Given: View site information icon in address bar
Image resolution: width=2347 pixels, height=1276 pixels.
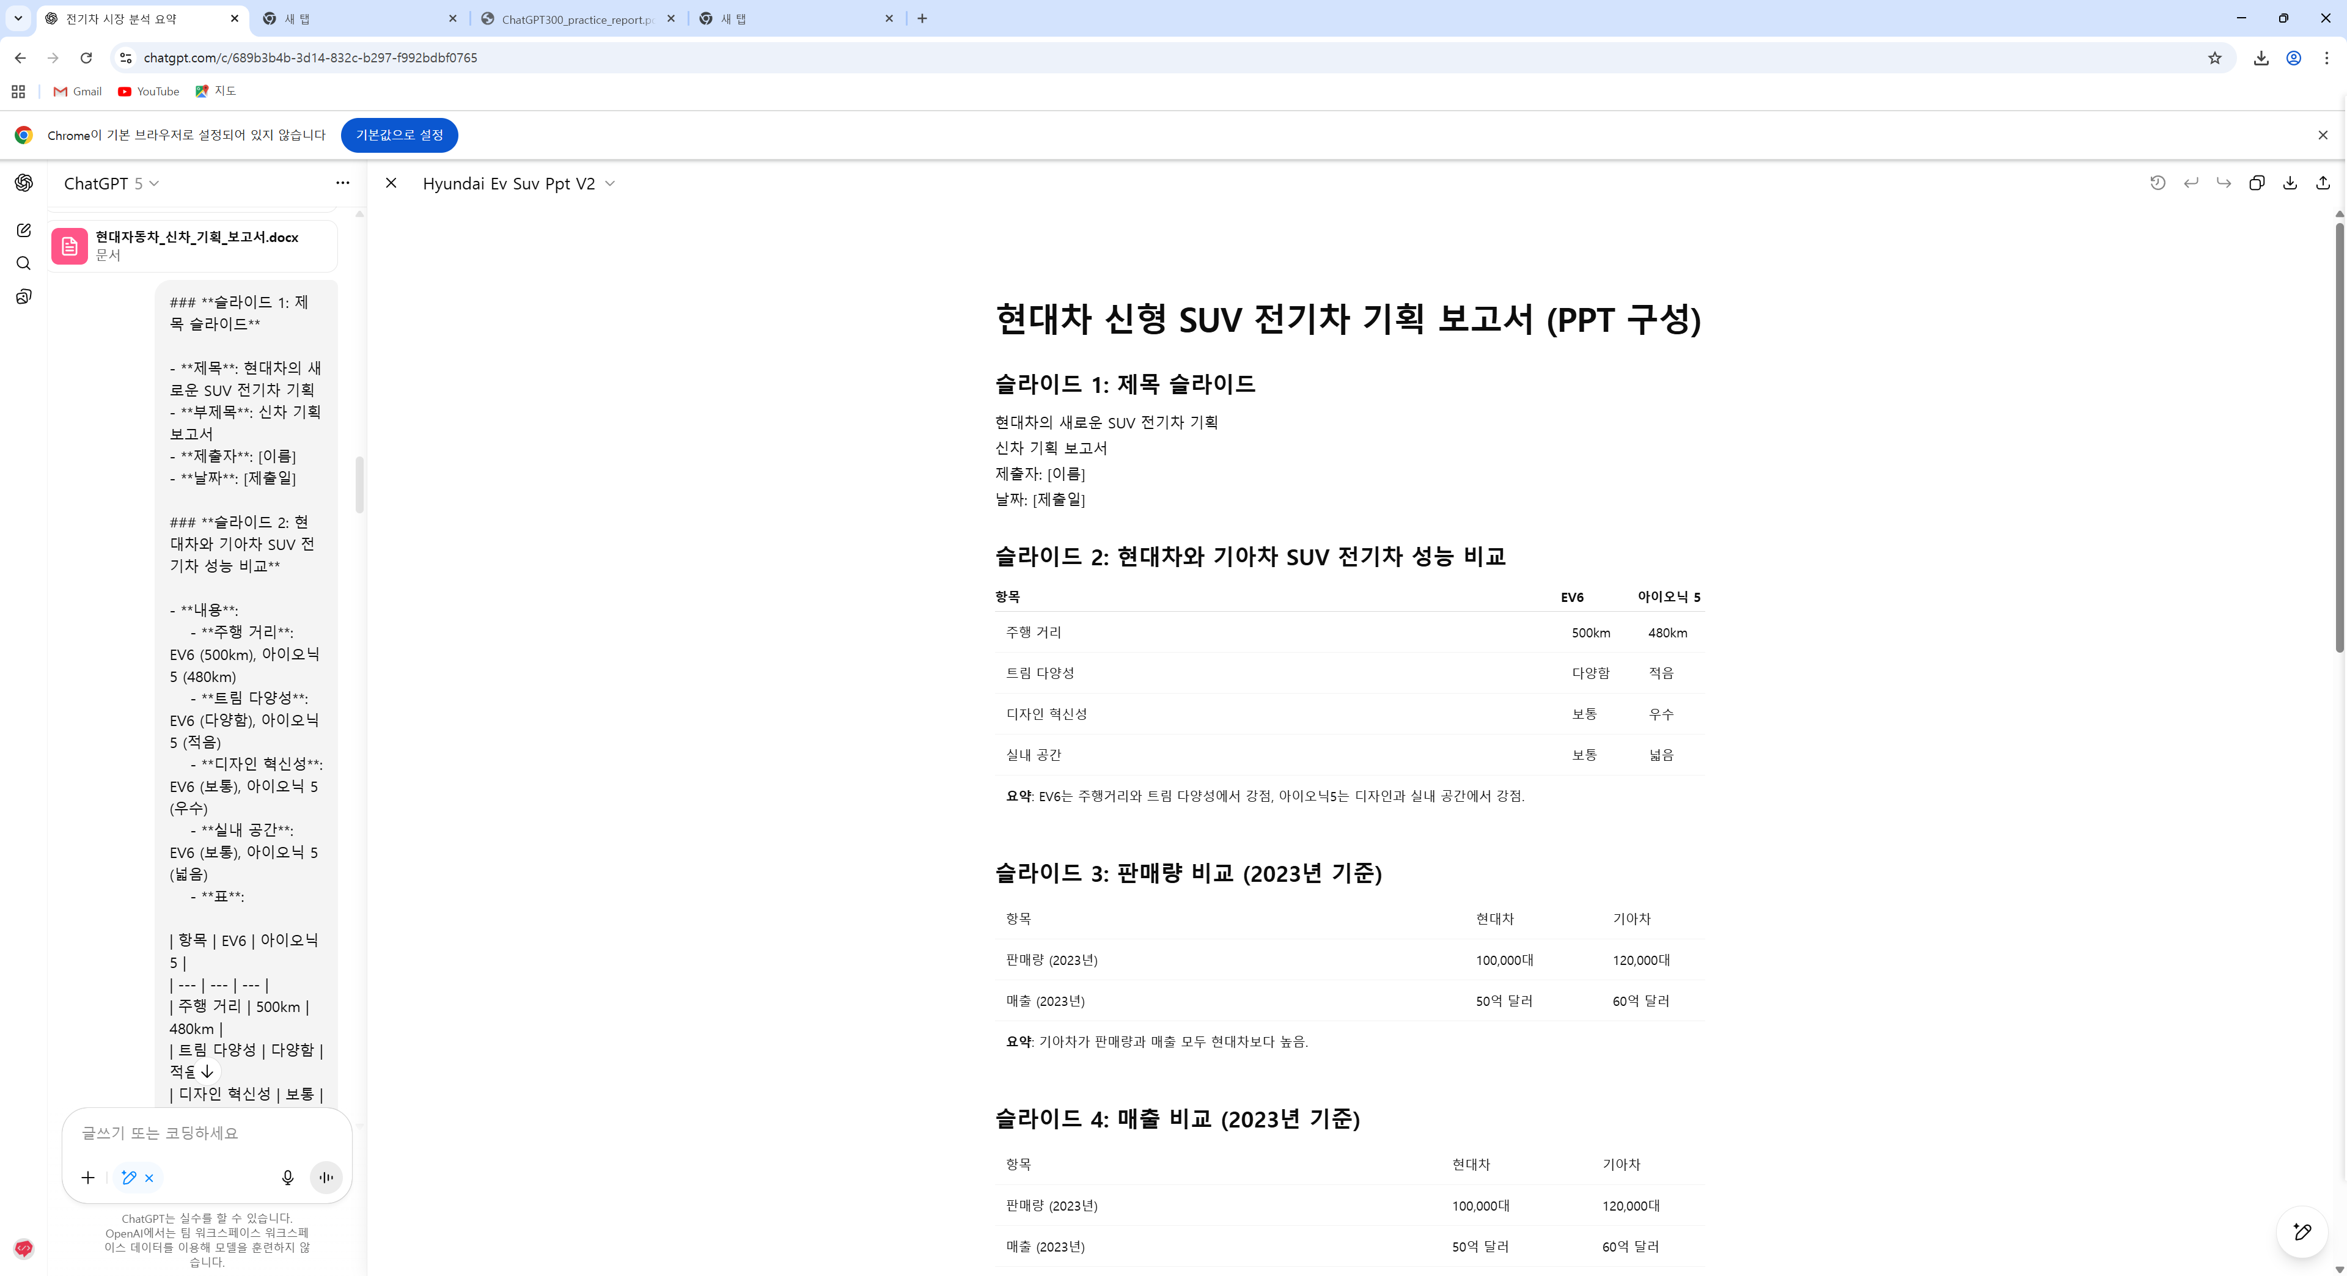Looking at the screenshot, I should [x=126, y=57].
